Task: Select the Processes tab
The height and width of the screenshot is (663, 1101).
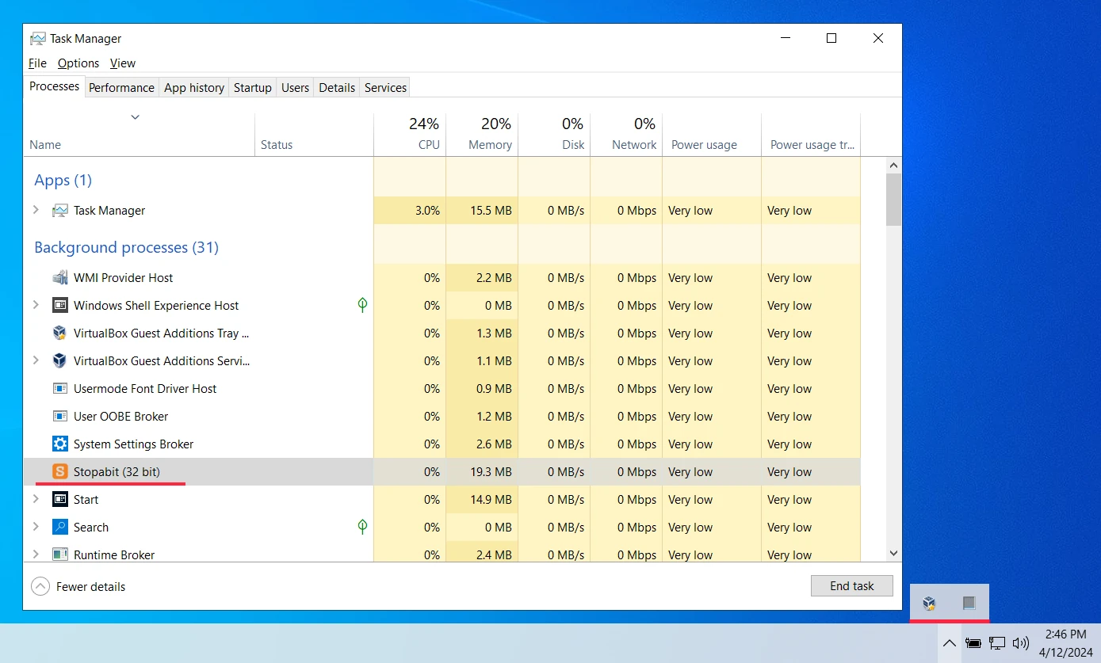Action: tap(54, 86)
